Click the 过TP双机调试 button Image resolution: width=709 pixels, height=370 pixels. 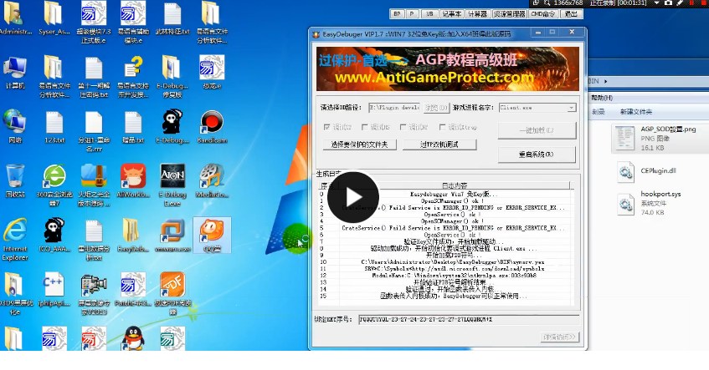(x=439, y=144)
